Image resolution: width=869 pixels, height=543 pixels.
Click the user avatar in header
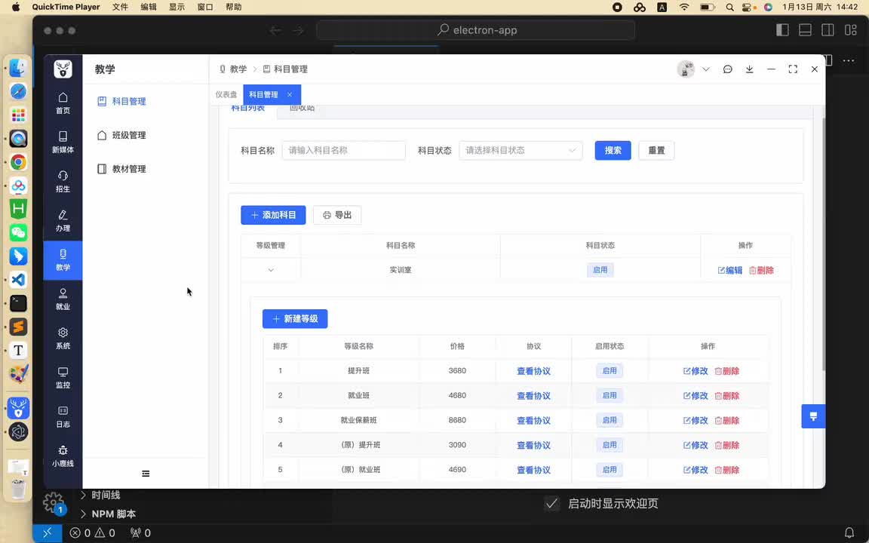[686, 69]
